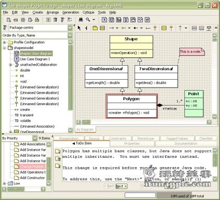Click the diagram vertical scrollbar down arrow
Image resolution: width=220 pixels, height=200 pixels.
(x=214, y=116)
